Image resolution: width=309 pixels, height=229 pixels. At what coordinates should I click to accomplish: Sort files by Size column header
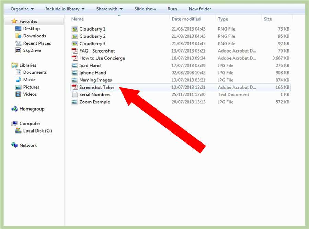pyautogui.click(x=268, y=19)
